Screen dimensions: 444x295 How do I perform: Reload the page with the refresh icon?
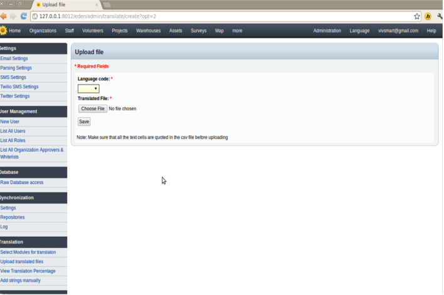pyautogui.click(x=24, y=16)
